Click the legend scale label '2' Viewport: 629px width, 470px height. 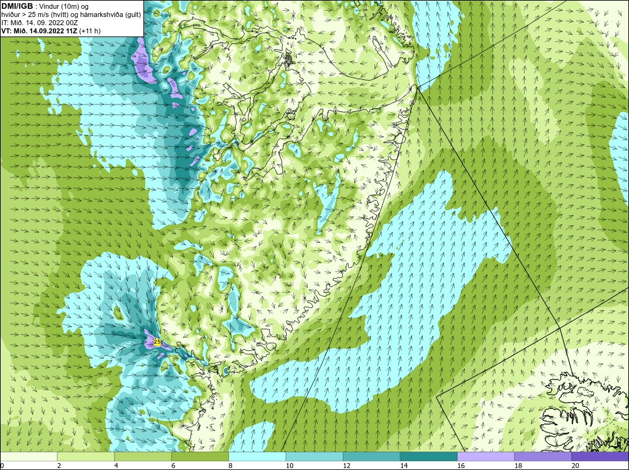point(59,466)
